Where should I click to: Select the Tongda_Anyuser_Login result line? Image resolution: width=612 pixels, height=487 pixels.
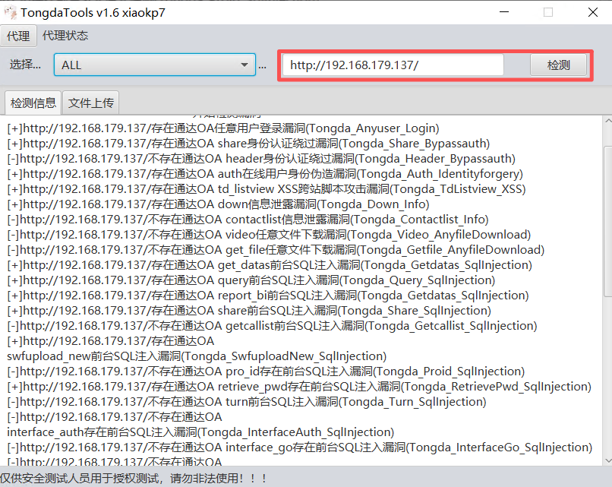click(x=223, y=128)
